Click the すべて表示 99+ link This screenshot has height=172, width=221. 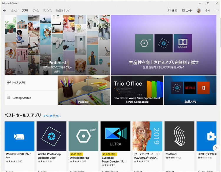click(52, 116)
